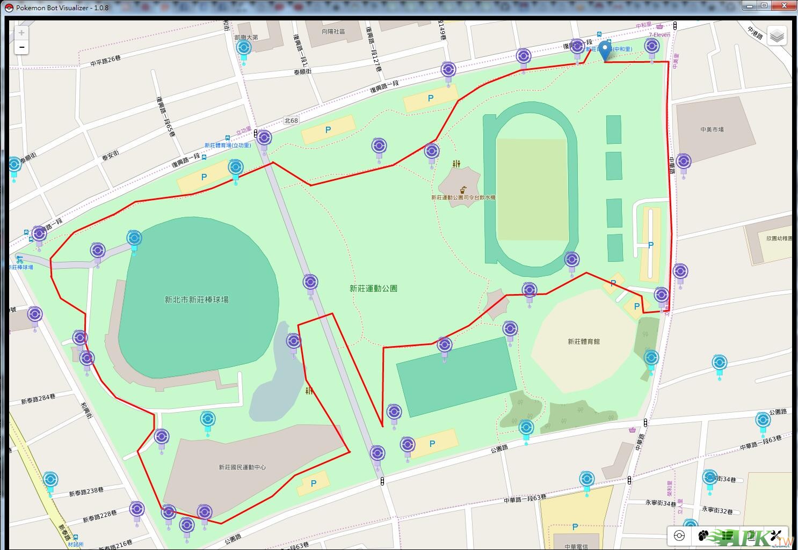
Task: Select the Pokestop on the diagonal road near 公園路
Action: pyautogui.click(x=377, y=457)
